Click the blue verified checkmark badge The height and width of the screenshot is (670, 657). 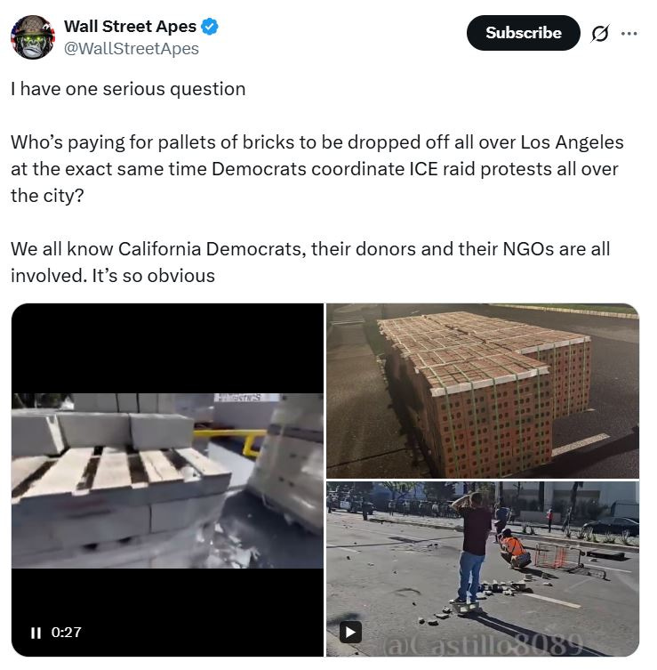tap(210, 27)
